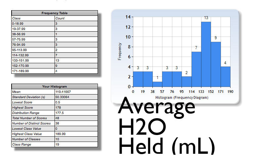Click the Your Histogram table header
Screen dimensions: 254x162
[55, 87]
